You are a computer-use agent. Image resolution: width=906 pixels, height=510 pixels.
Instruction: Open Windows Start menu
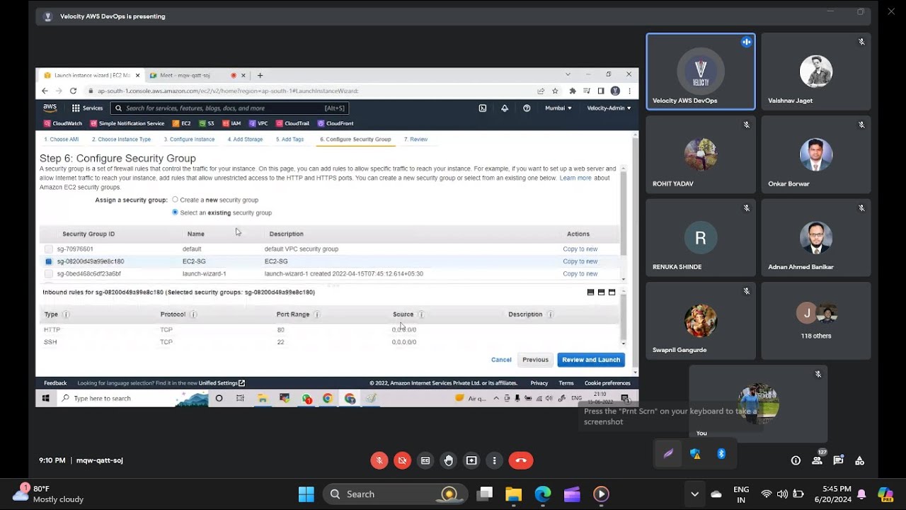pos(306,494)
